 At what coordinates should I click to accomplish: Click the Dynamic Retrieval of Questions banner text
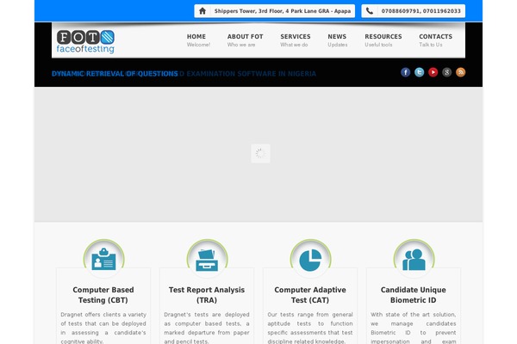pyautogui.click(x=115, y=74)
